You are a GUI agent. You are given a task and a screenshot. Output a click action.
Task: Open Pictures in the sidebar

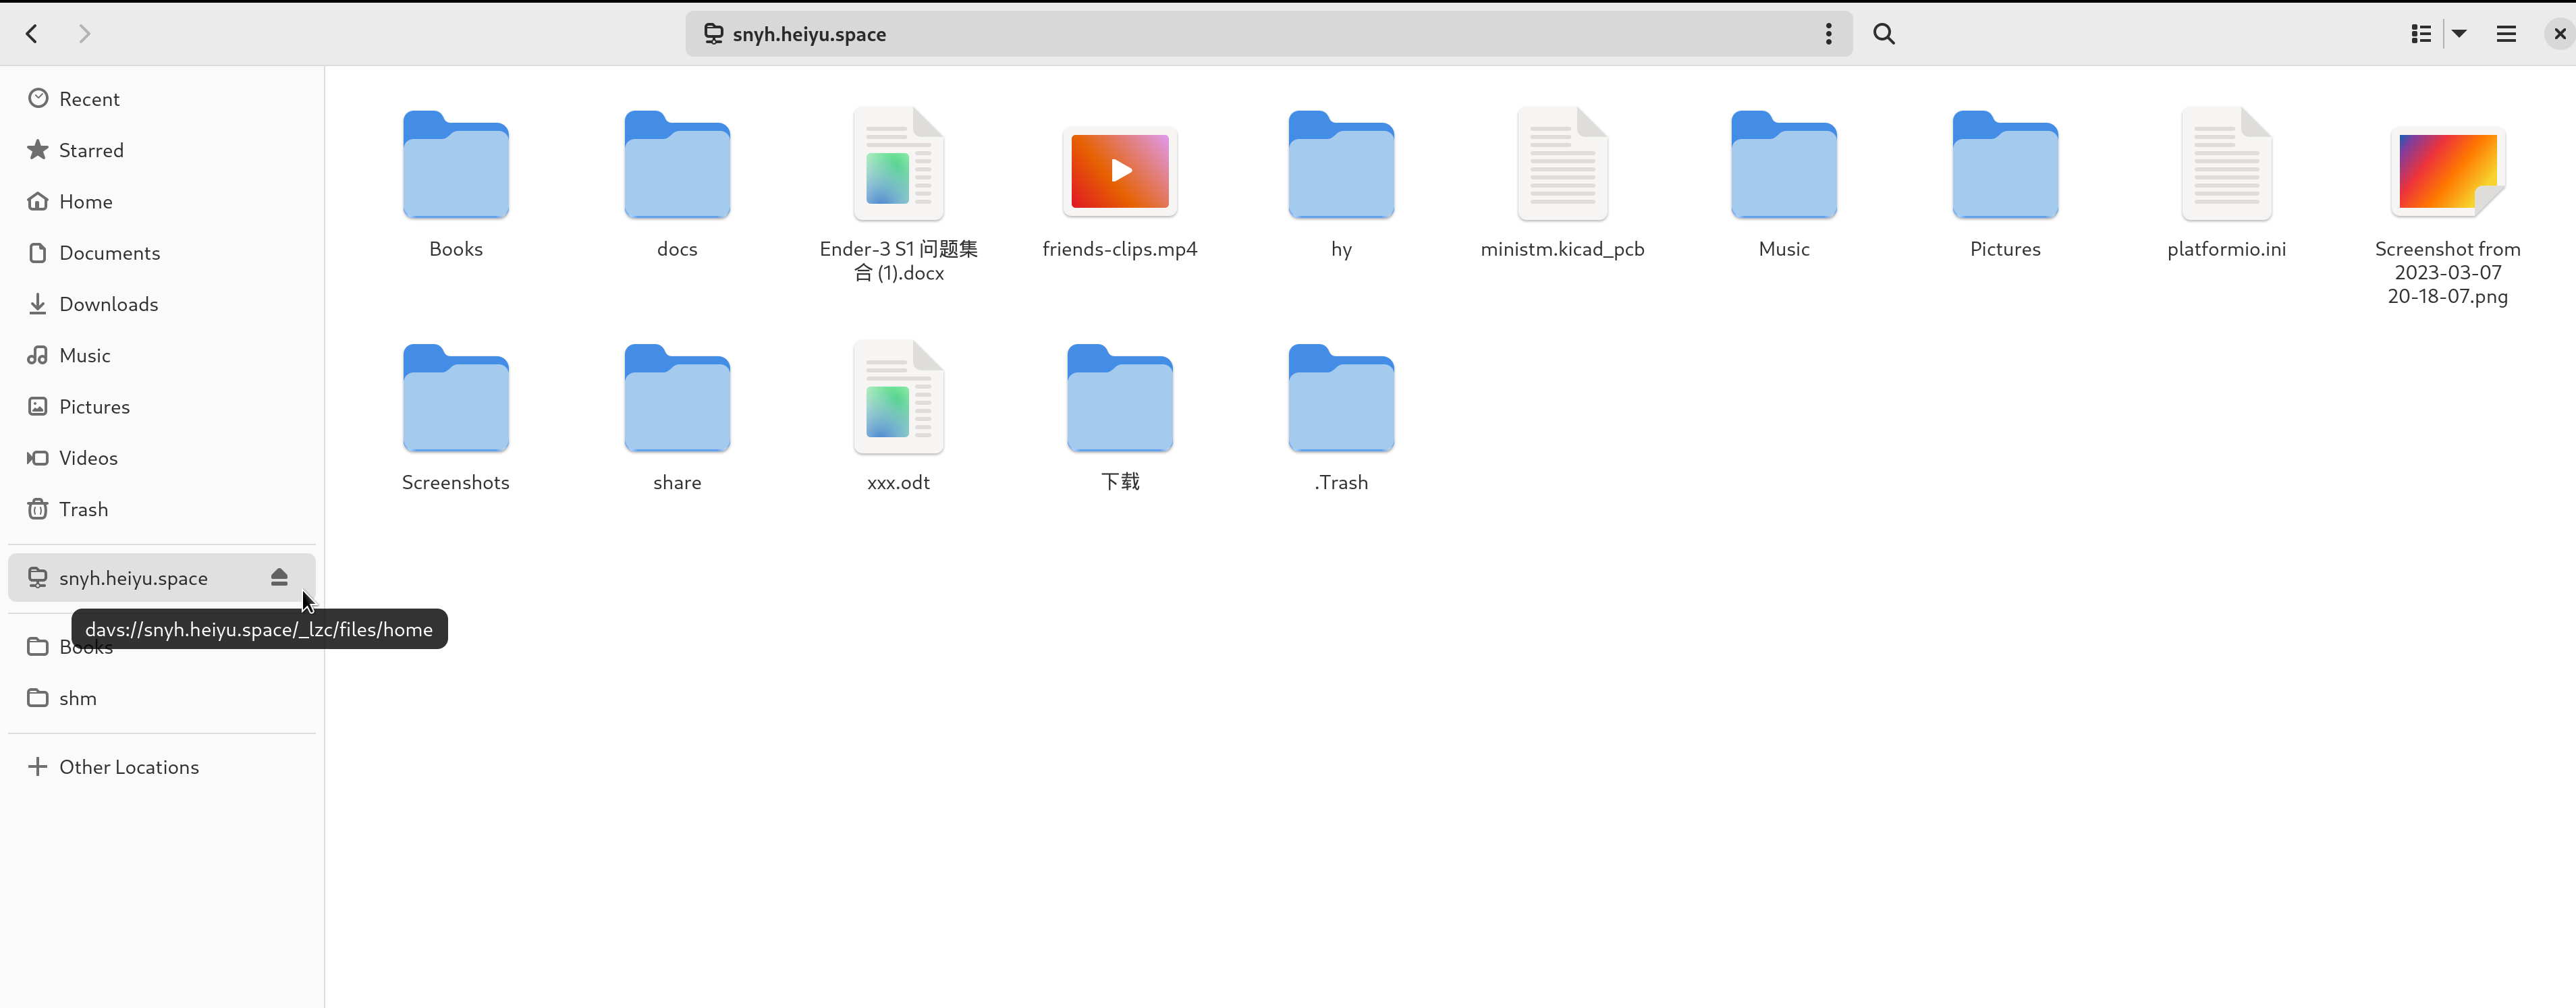162,406
